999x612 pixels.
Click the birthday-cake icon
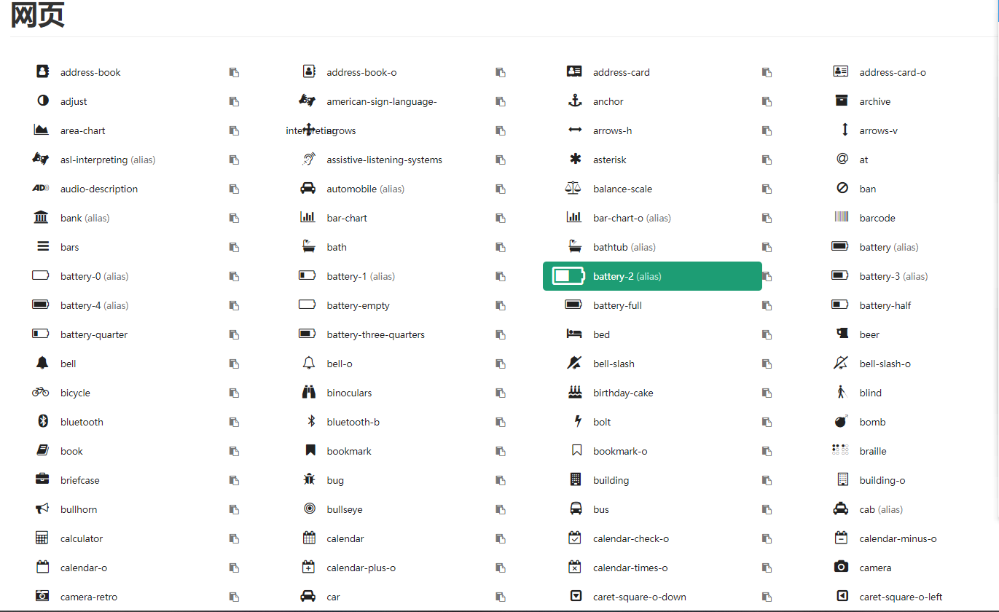point(575,392)
